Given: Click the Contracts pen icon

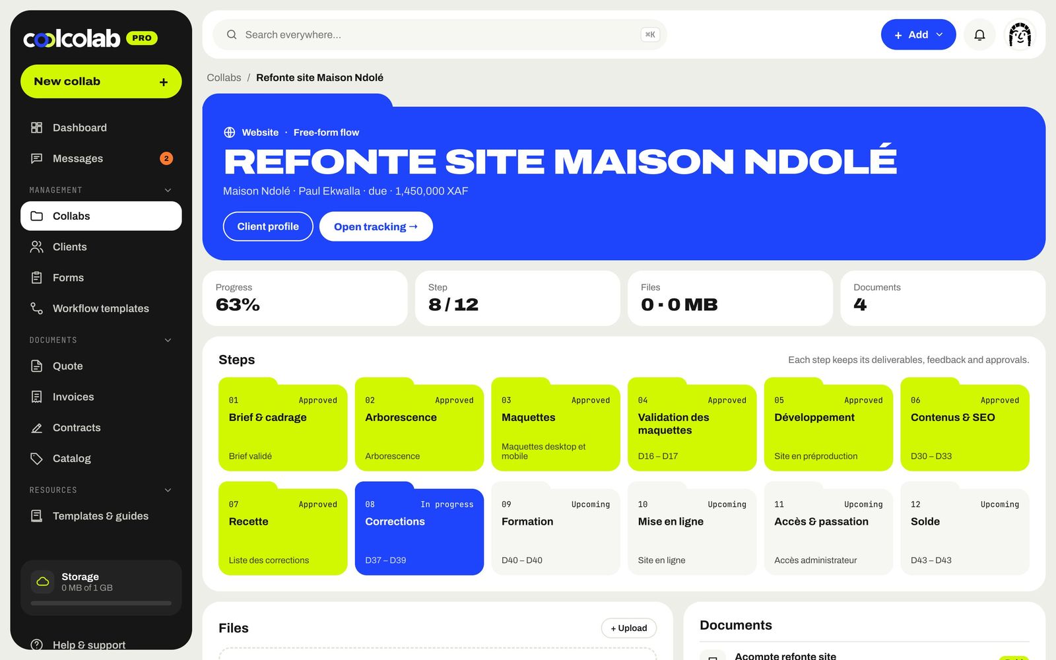Looking at the screenshot, I should coord(37,428).
